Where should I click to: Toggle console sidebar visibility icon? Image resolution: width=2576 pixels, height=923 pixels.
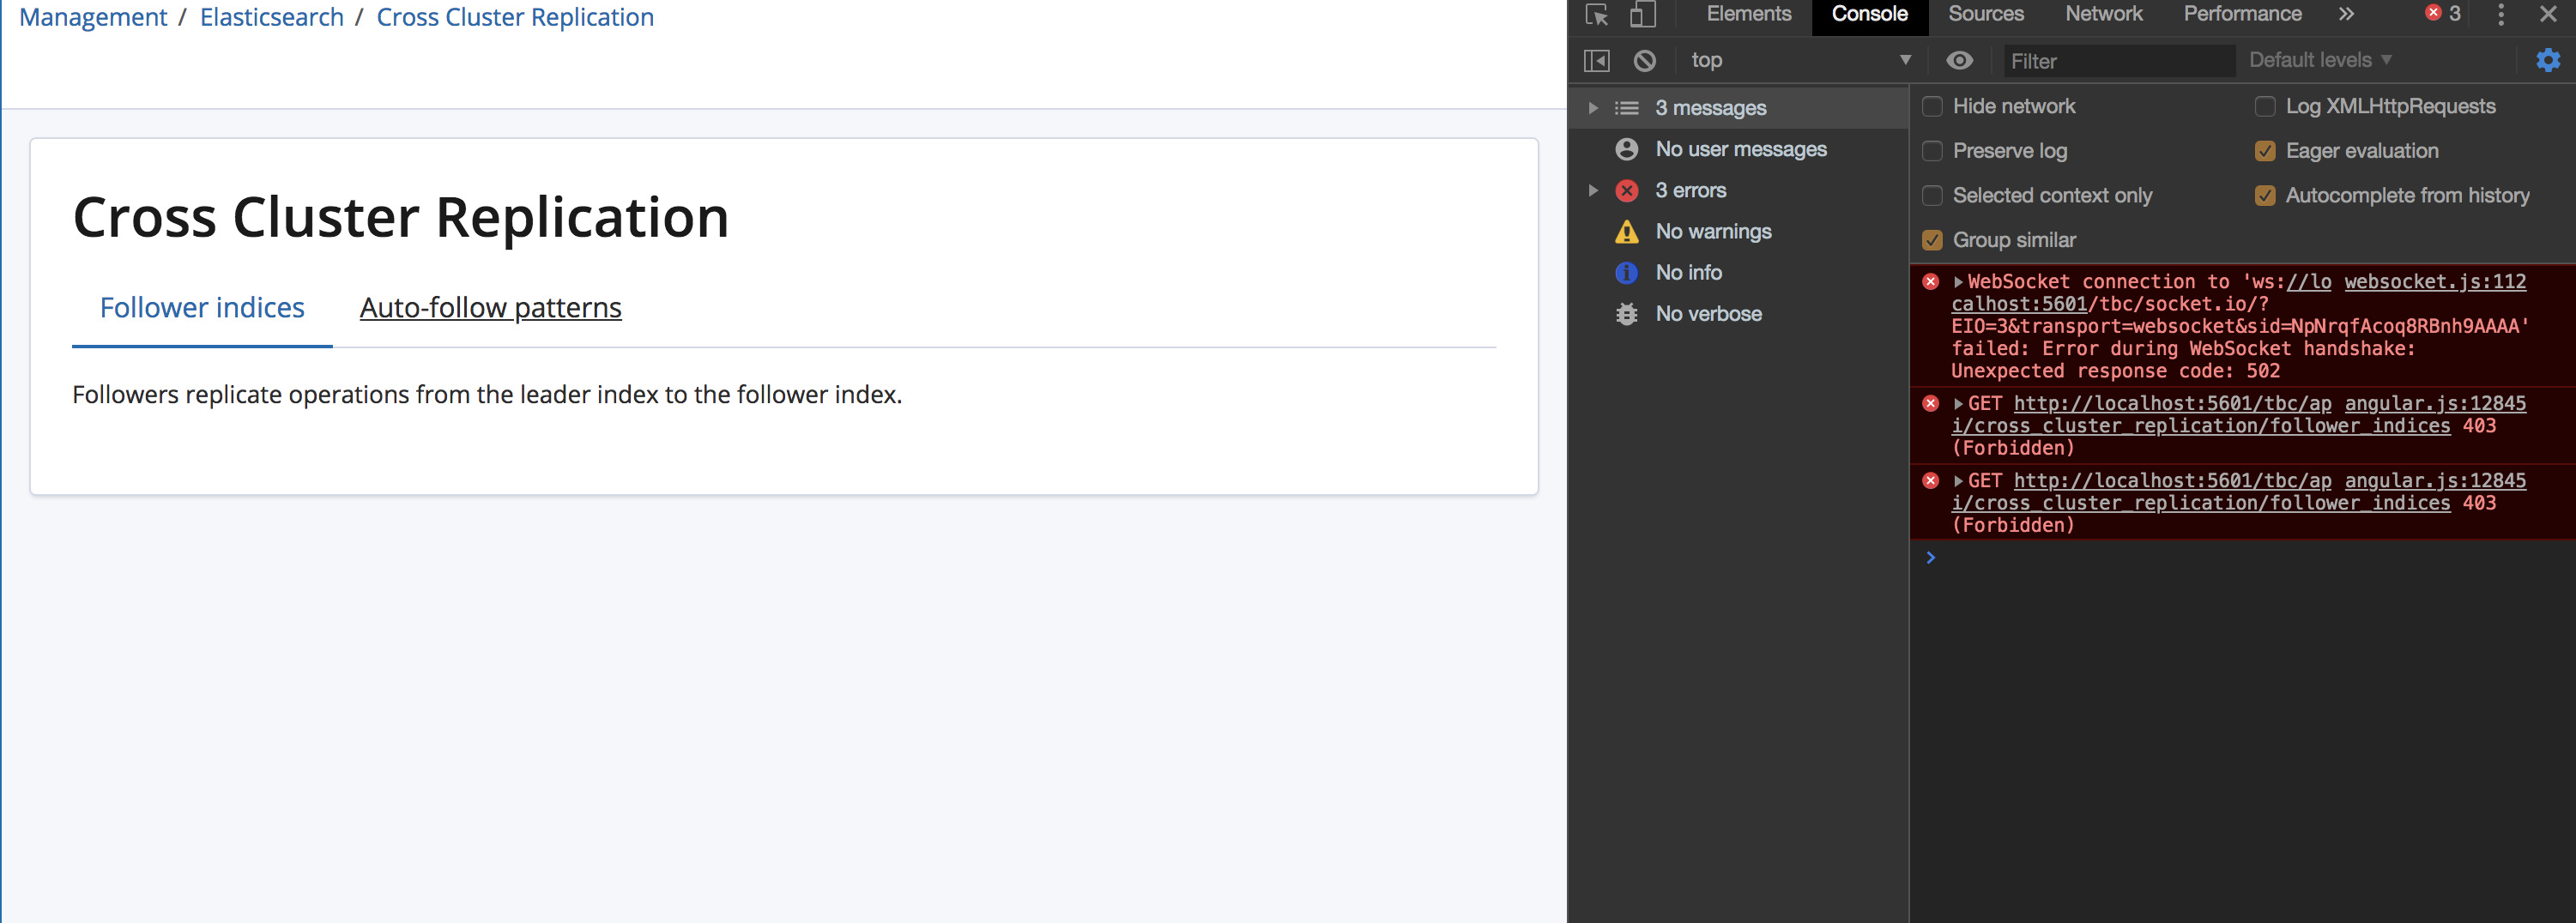(1597, 61)
